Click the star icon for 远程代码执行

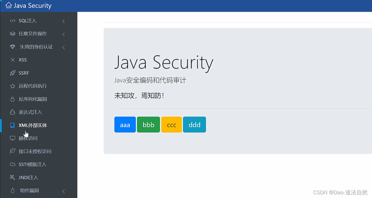12,86
